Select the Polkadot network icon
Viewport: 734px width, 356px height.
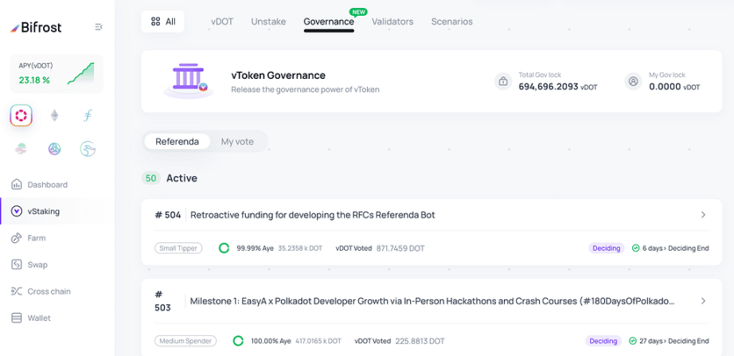click(21, 115)
